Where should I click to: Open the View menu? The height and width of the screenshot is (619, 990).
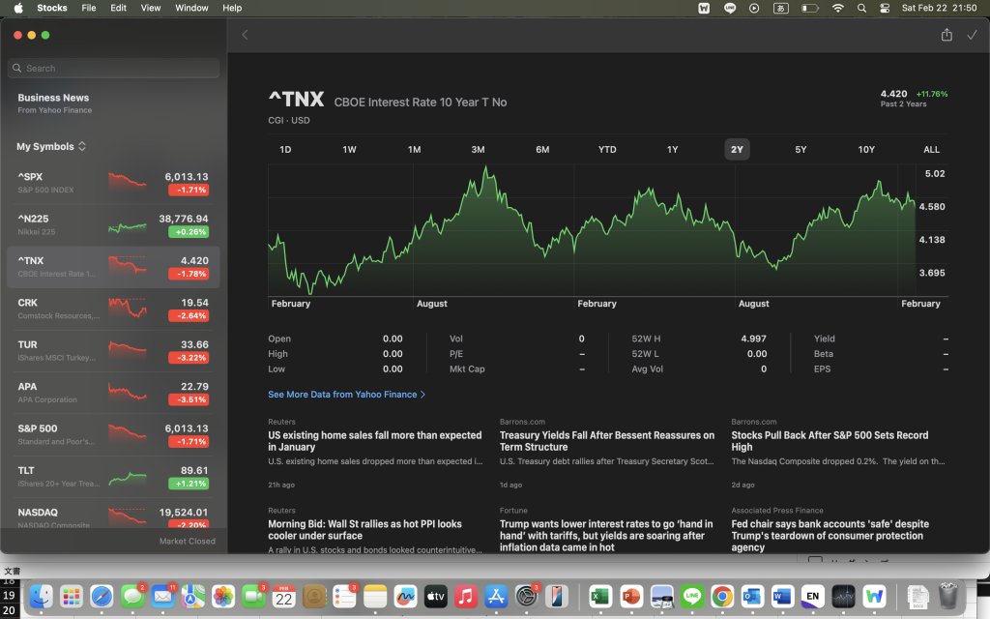click(x=151, y=8)
